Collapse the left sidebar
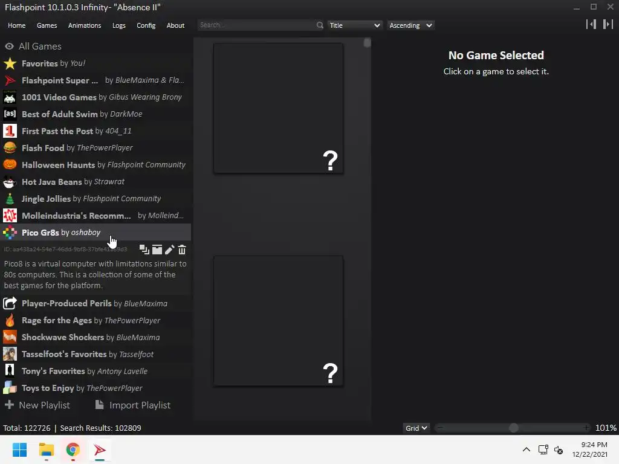 coord(591,24)
